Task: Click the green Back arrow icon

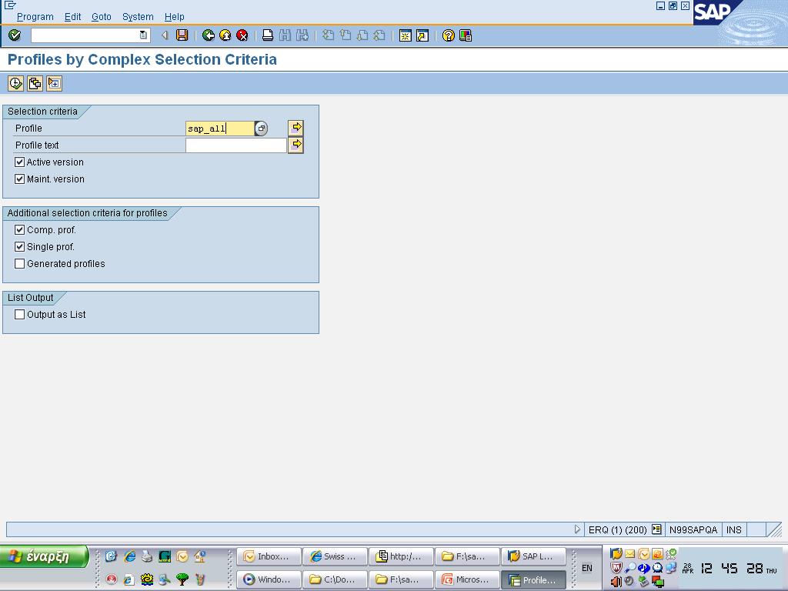Action: click(208, 35)
